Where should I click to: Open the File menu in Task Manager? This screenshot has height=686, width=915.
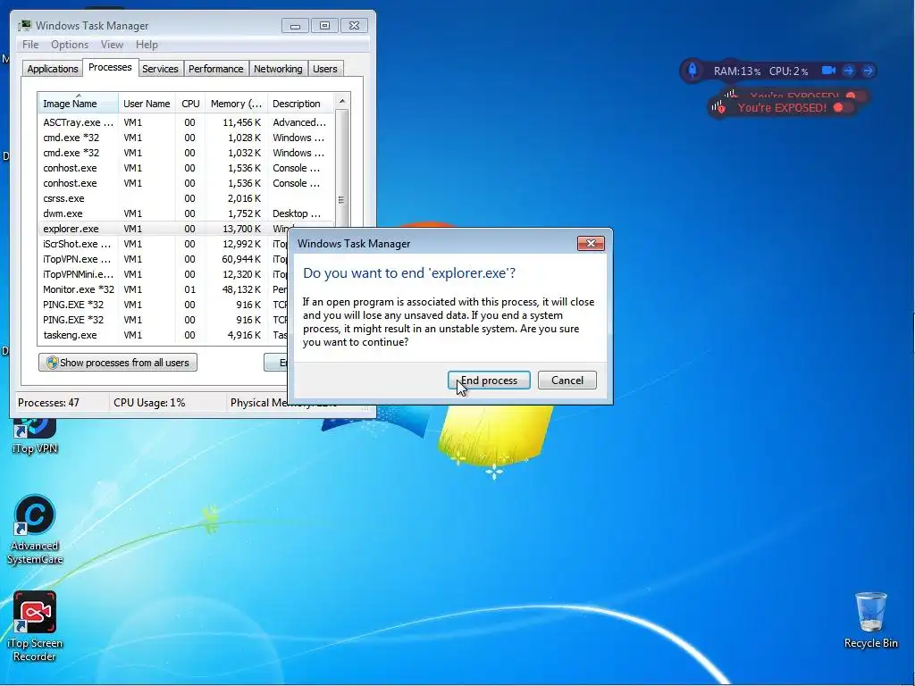(30, 45)
